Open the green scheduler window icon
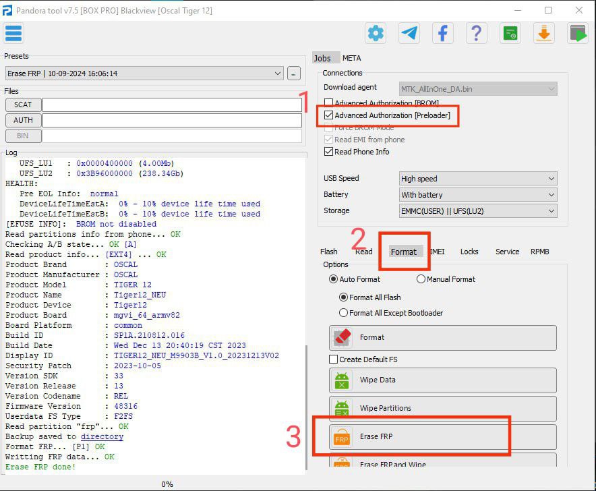This screenshot has height=491, width=596. coord(510,33)
